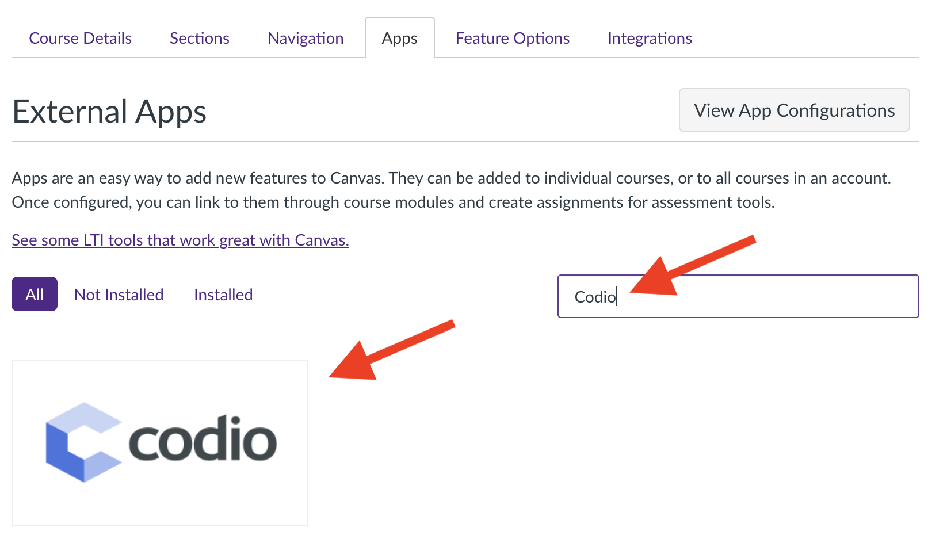Open the Sections tab
The height and width of the screenshot is (535, 947).
point(200,39)
